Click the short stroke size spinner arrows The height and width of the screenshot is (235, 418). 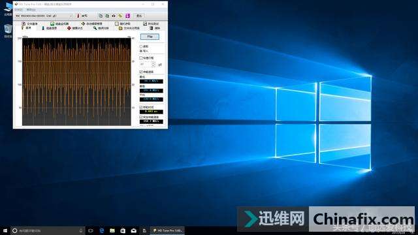click(x=153, y=64)
